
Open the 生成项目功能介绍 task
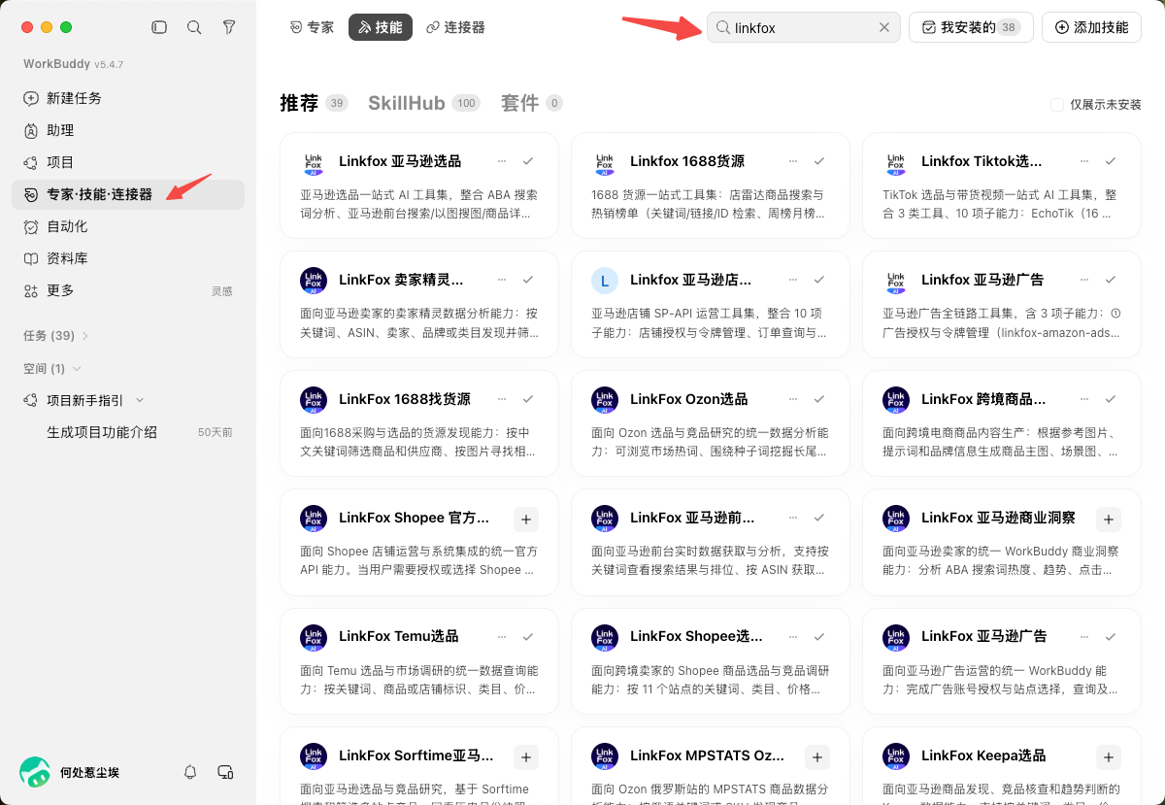pos(102,432)
